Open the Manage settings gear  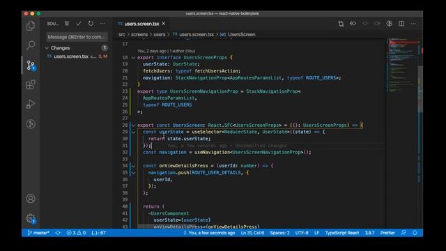(31, 218)
